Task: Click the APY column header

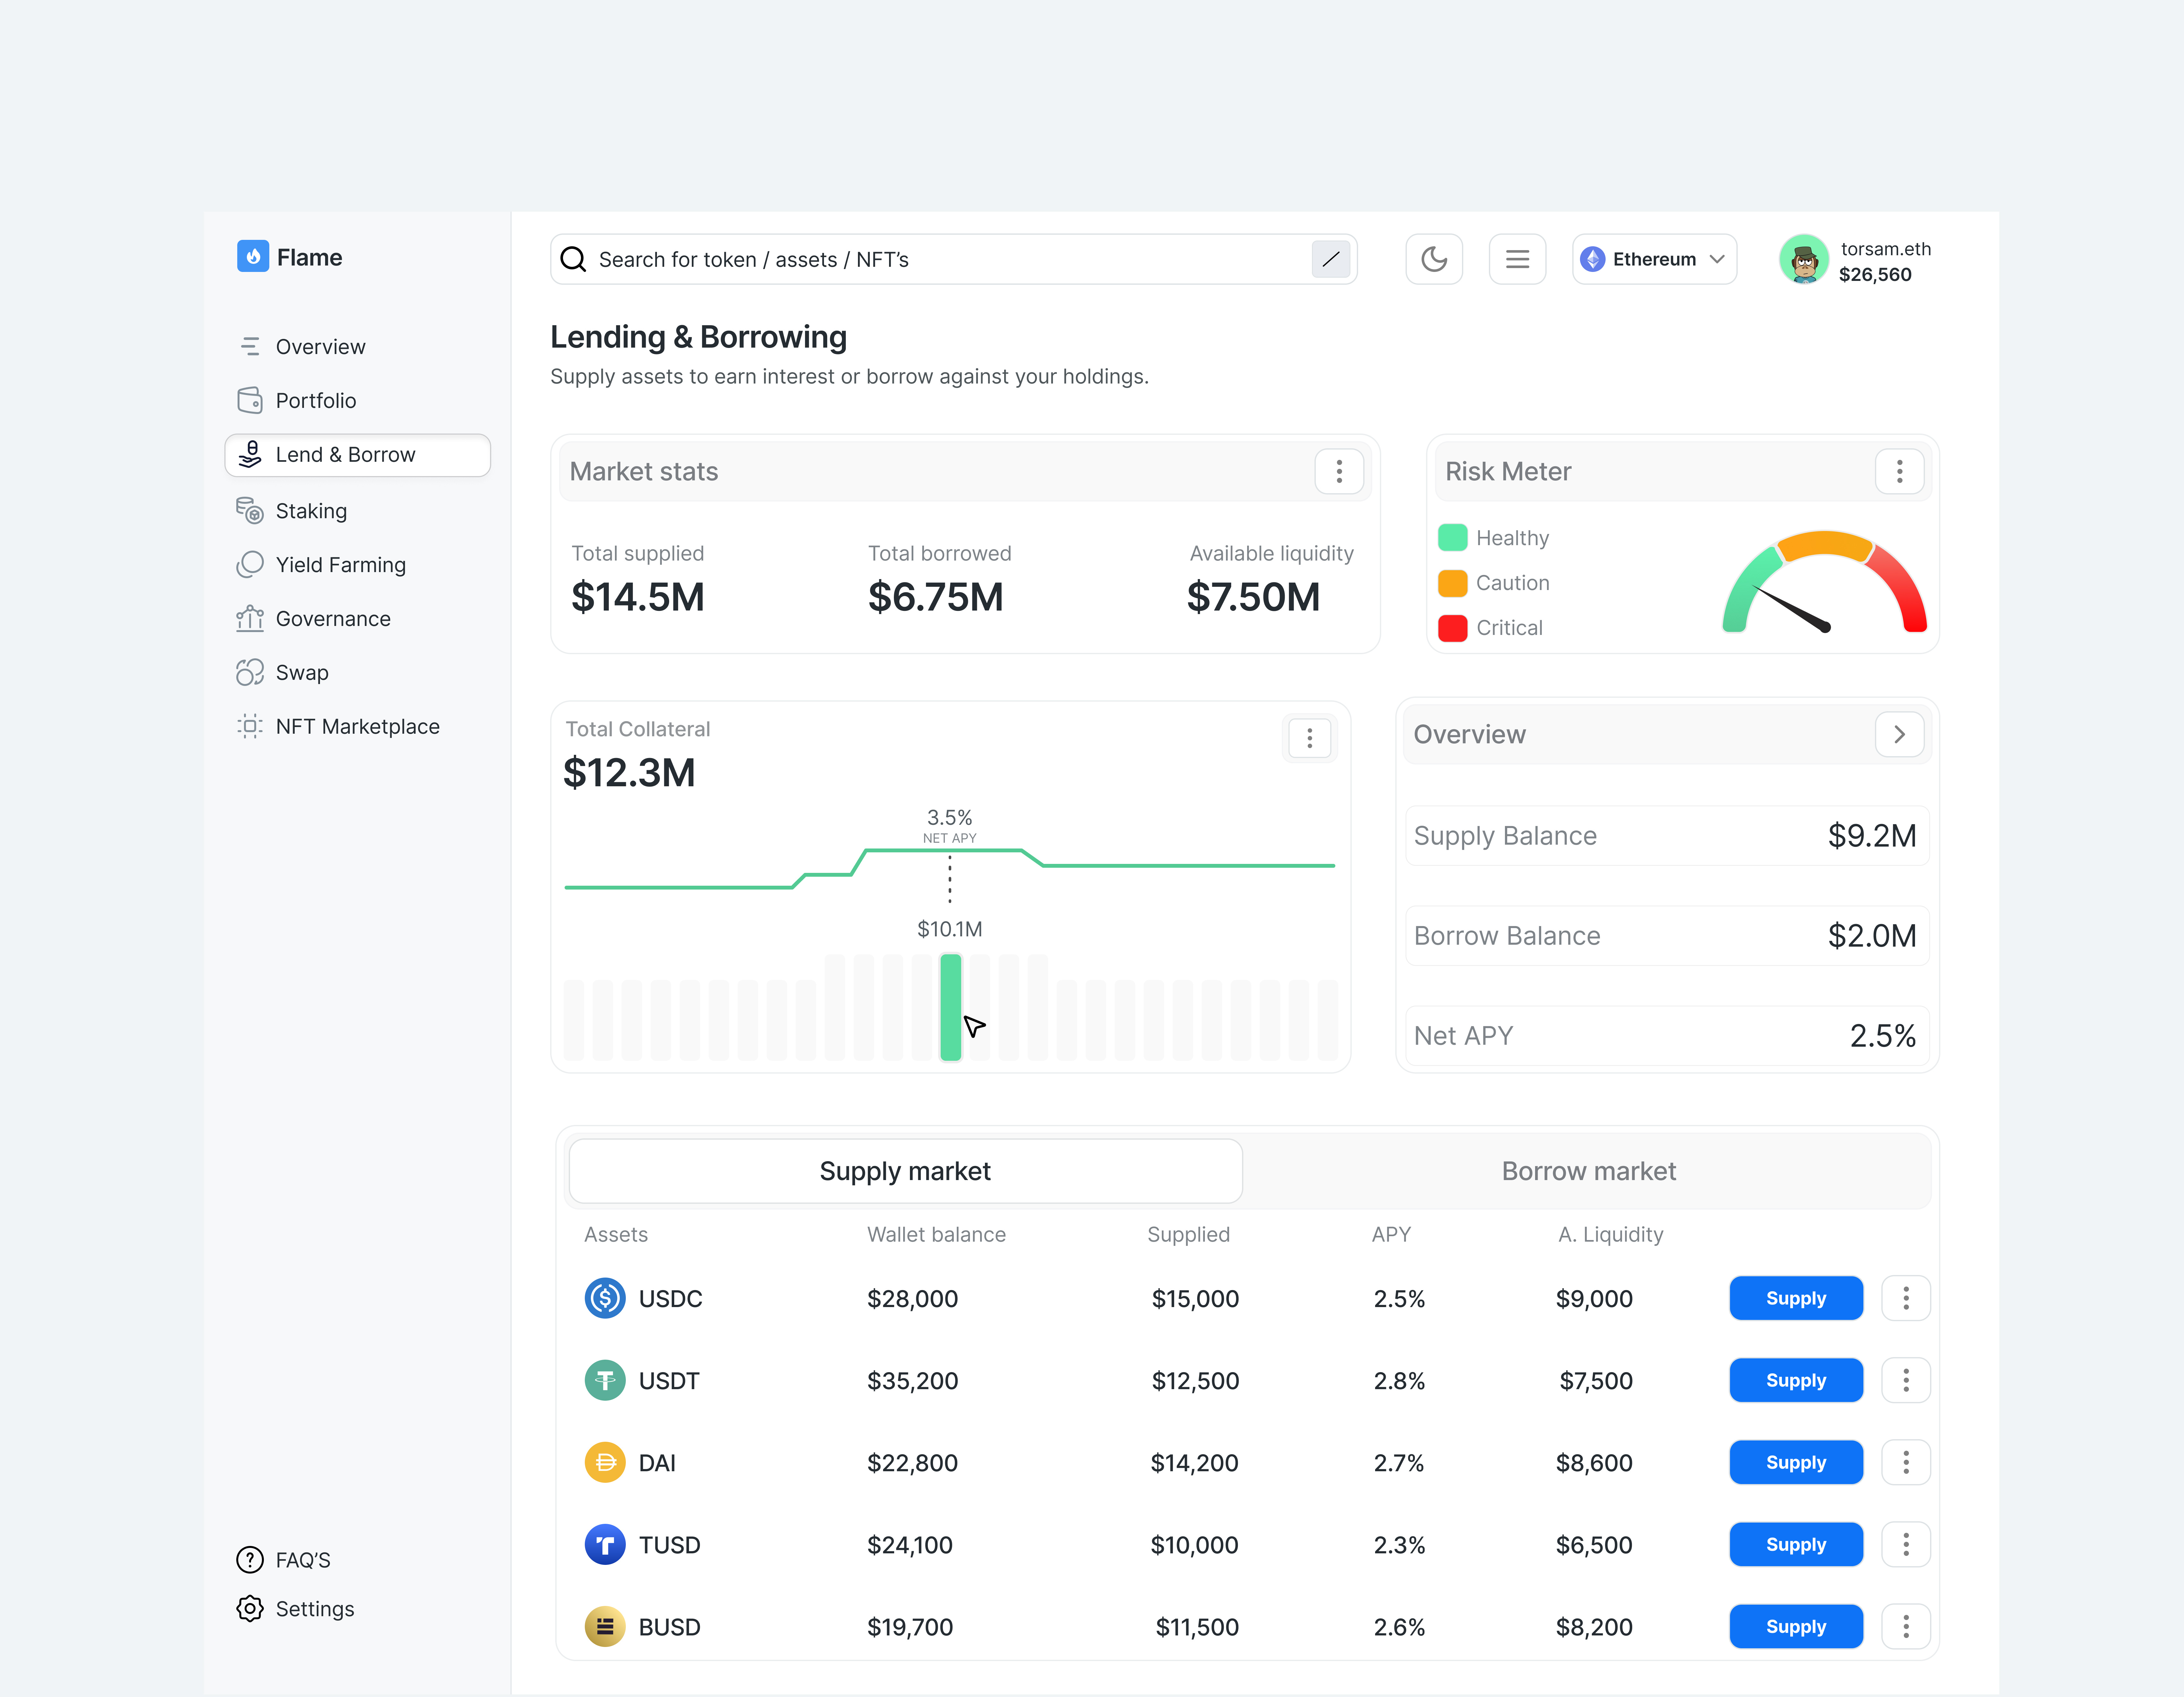Action: (1391, 1235)
